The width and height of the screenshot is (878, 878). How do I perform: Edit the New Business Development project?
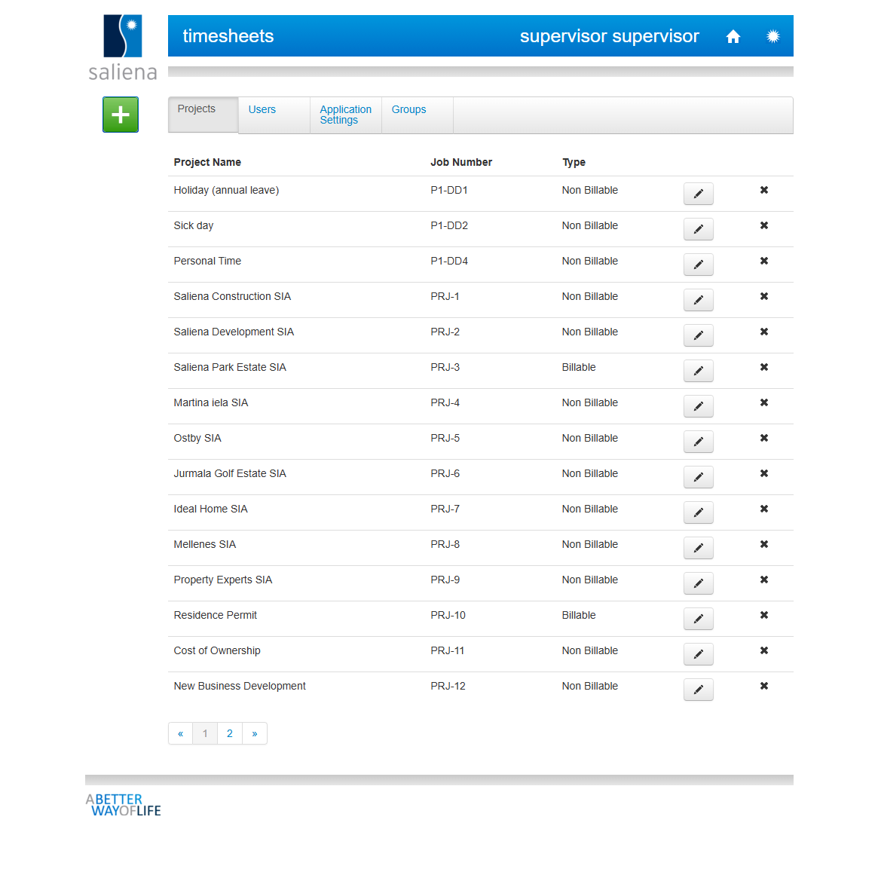click(698, 690)
